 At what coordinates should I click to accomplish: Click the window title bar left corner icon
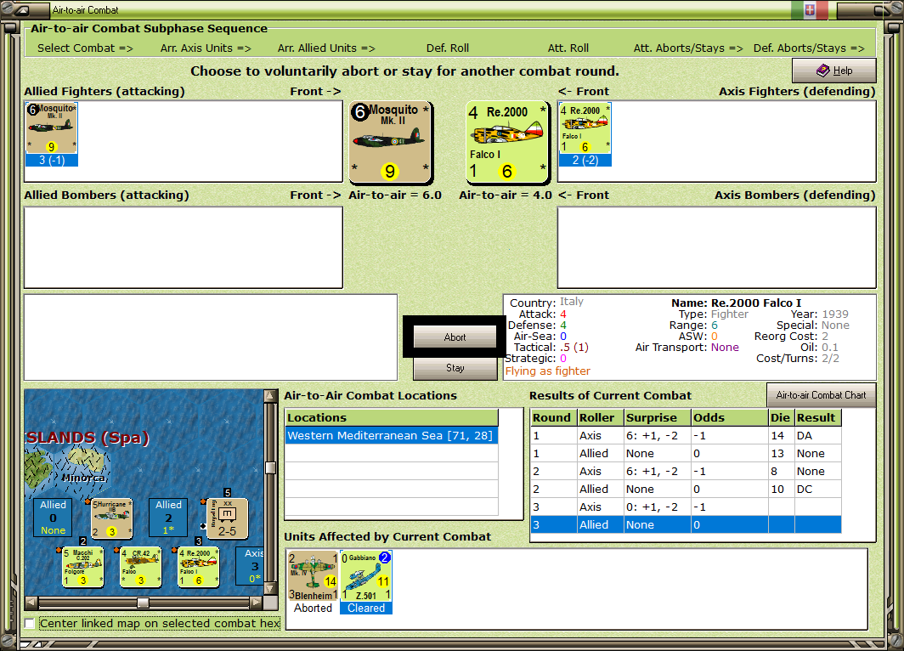pos(21,10)
